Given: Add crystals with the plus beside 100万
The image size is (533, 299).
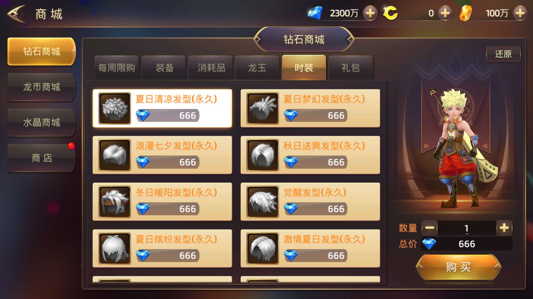Looking at the screenshot, I should click(520, 13).
